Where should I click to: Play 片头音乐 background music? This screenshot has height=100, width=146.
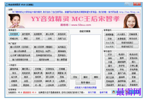point(121,34)
